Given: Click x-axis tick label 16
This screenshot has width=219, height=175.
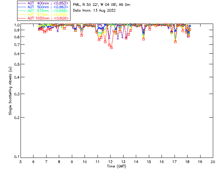Looking at the screenshot, I should pos(162,162).
